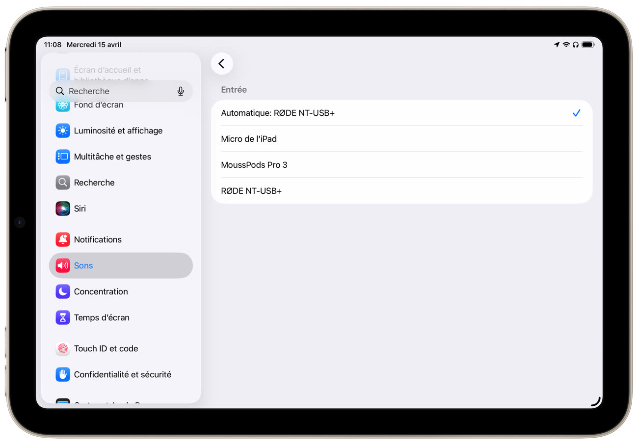Tap the red Notifications bell icon
The width and height of the screenshot is (638, 445).
[63, 239]
